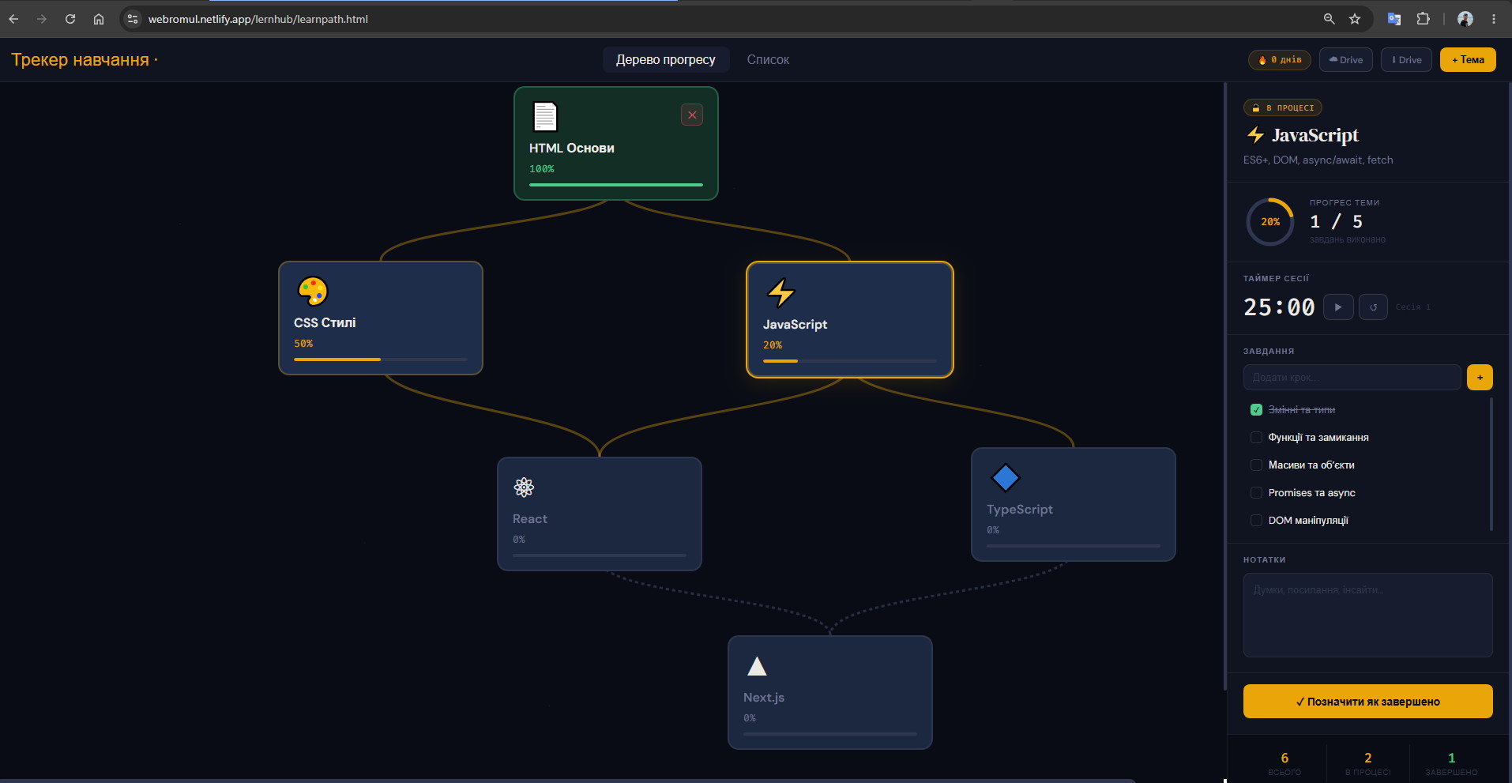Click the address bar URL
Viewport: 1512px width, 783px height.
point(258,19)
